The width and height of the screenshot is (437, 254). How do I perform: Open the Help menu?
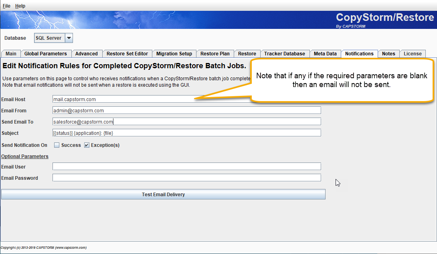20,6
